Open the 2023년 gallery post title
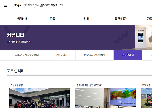Screen dimensions: 152x108 tap(147, 85)
